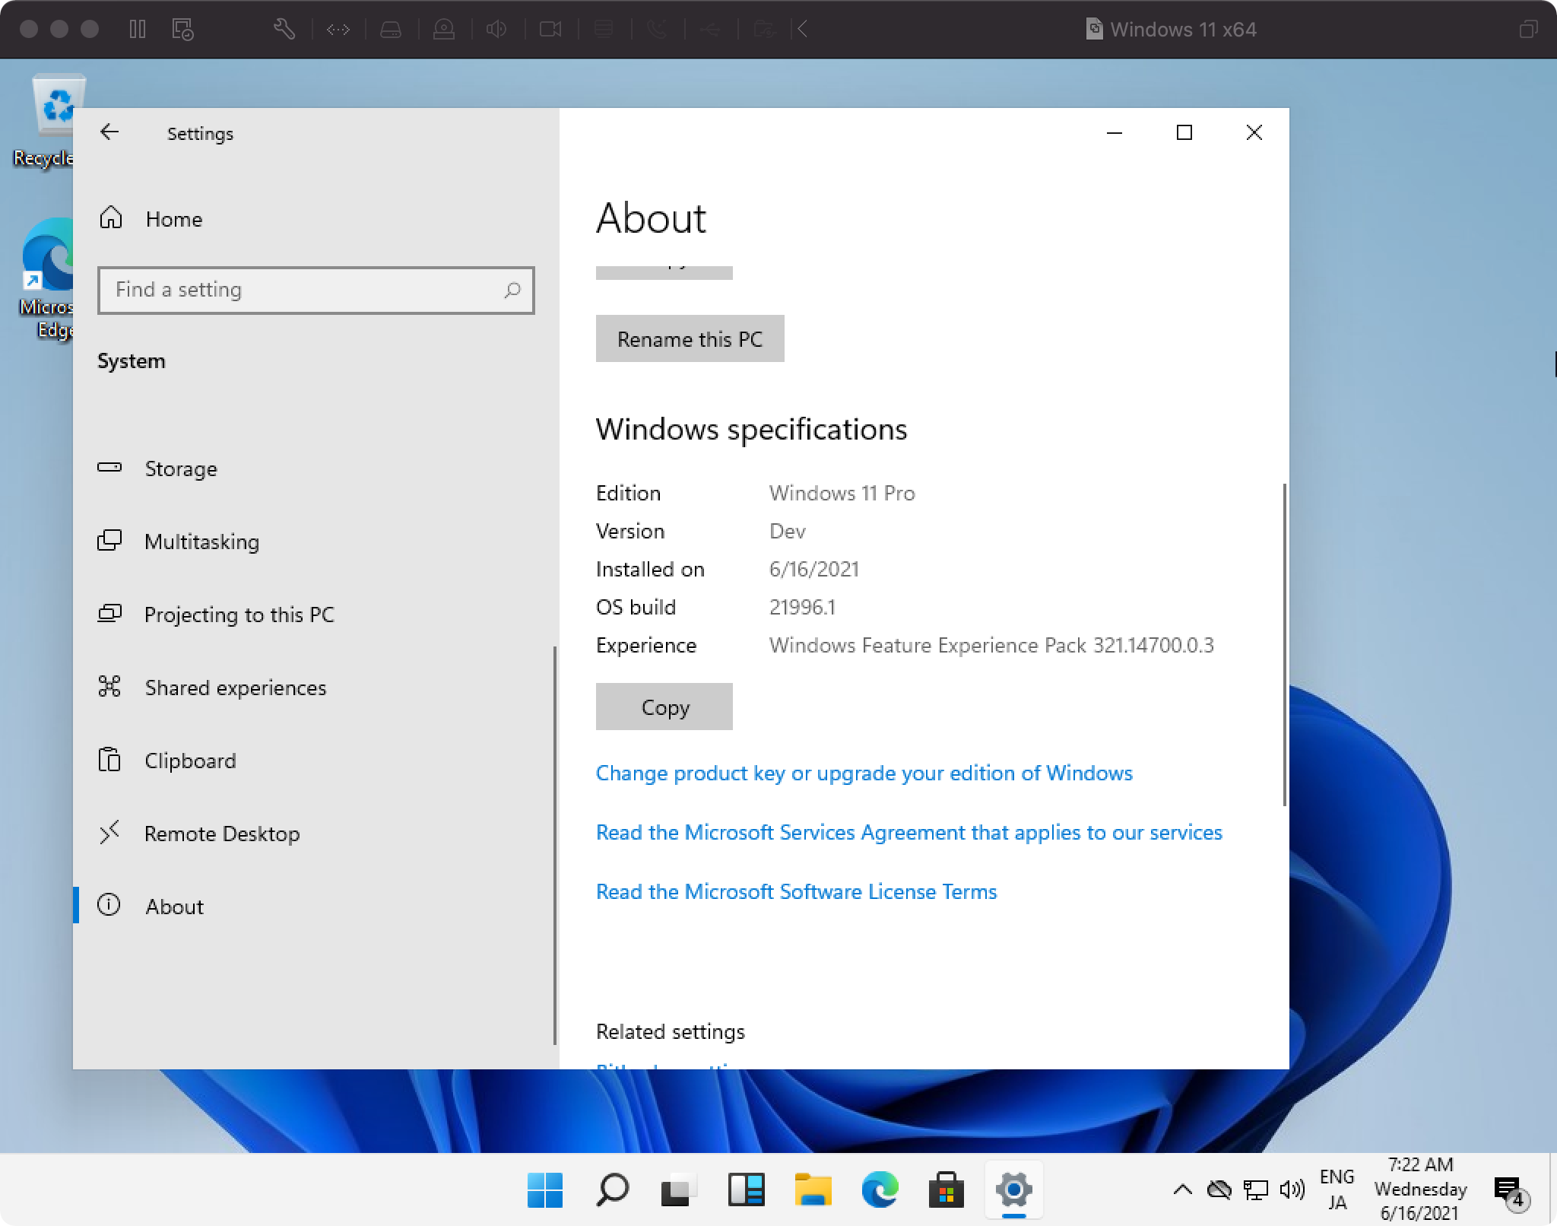Launch Microsoft Store from taskbar
The image size is (1557, 1226).
pos(946,1190)
